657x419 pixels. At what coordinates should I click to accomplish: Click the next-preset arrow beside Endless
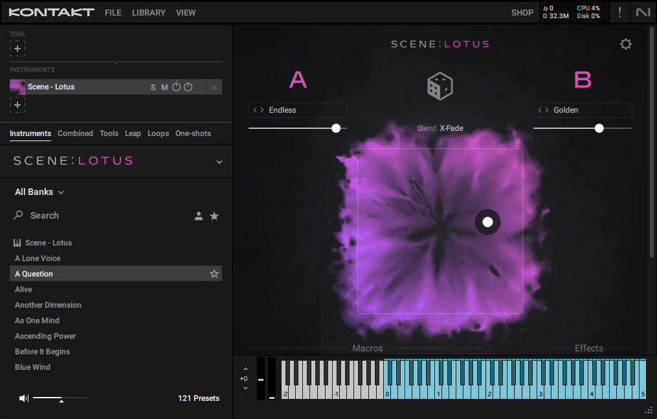[262, 109]
